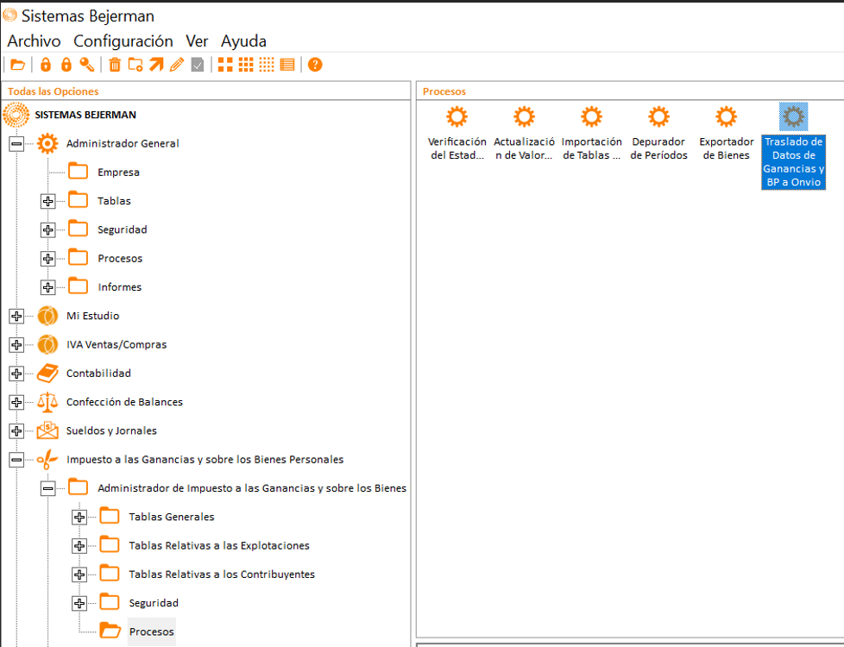Select Procesos folder under Administrador General

(120, 259)
